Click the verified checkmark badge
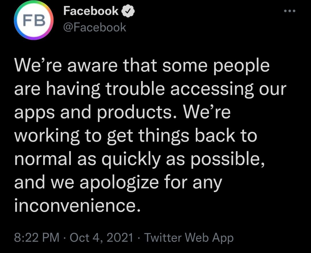311x253 pixels. [x=128, y=11]
